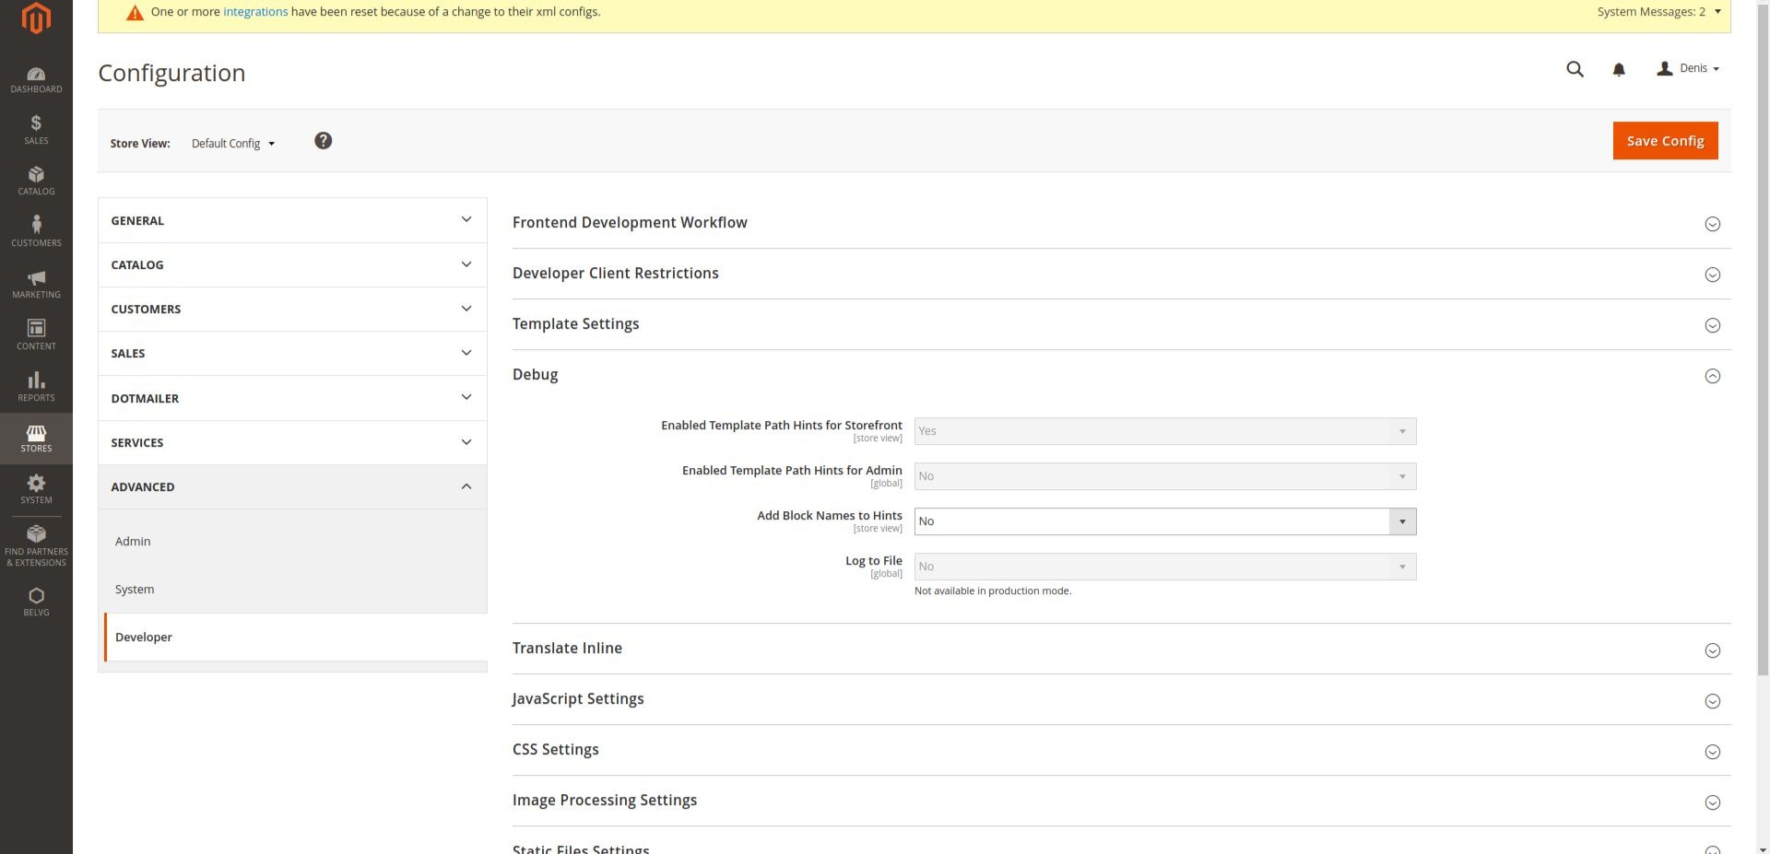This screenshot has height=854, width=1770.
Task: Open the System gear icon menu
Action: 36,489
